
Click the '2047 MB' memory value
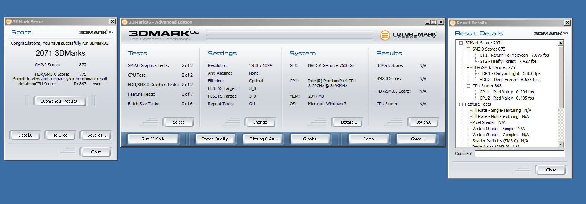click(316, 96)
